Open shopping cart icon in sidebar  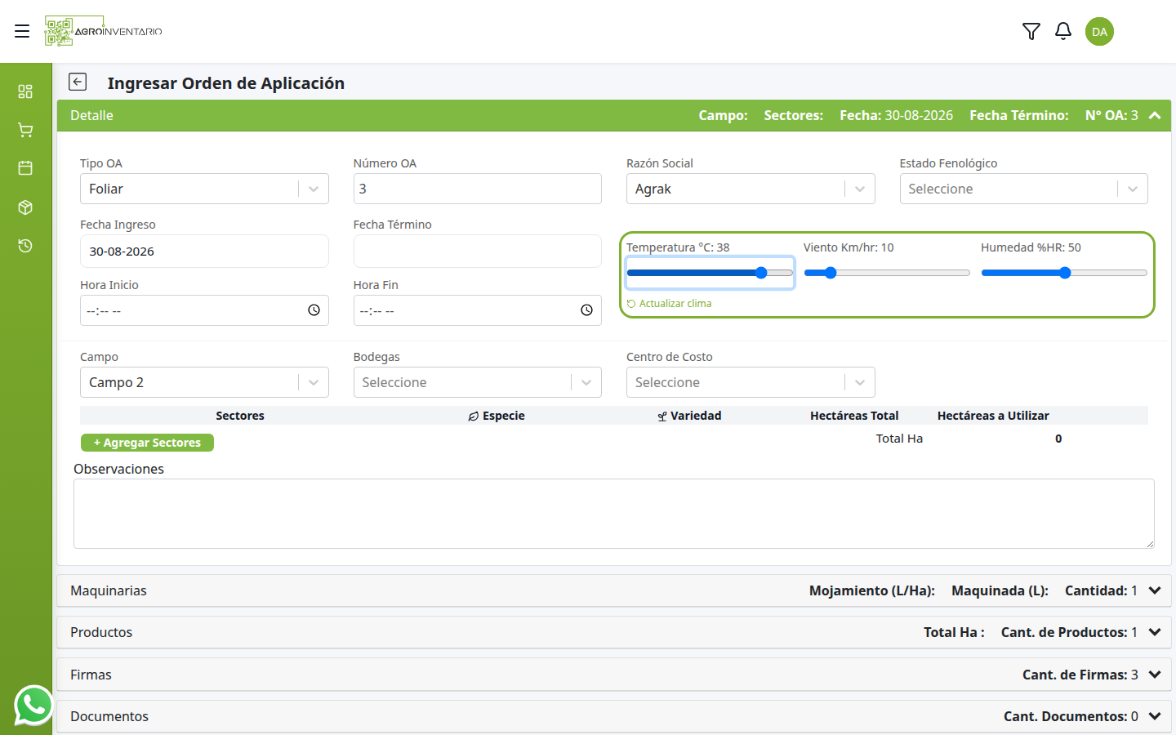pos(25,130)
